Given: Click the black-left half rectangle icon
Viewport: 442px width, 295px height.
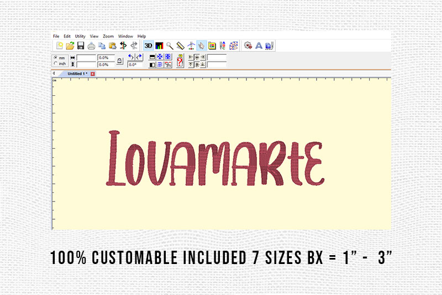Looking at the screenshot, I should click(x=152, y=65).
